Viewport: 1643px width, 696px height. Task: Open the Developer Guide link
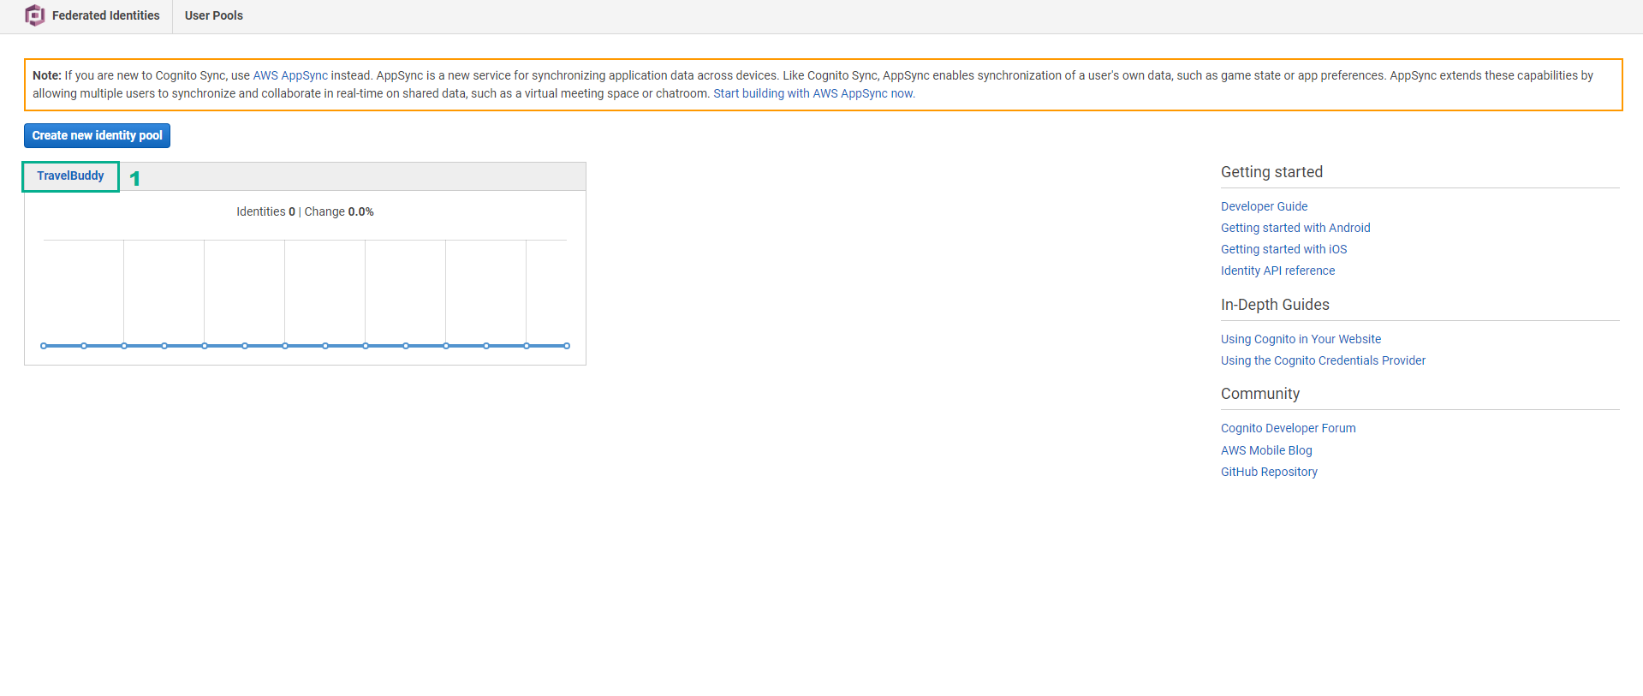(1264, 206)
